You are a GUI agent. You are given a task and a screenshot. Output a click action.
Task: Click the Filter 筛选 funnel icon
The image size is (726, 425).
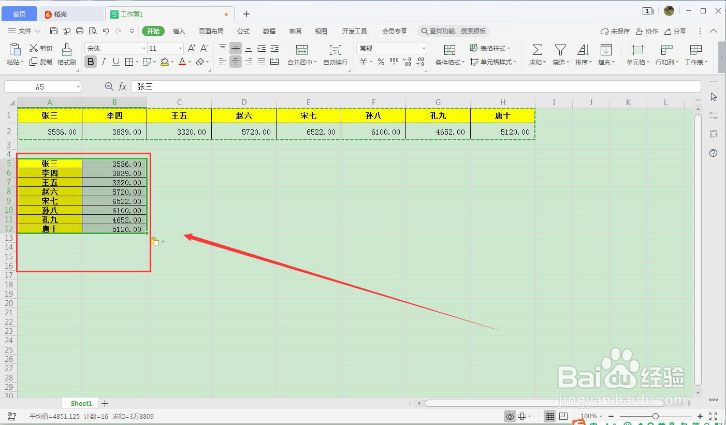tap(560, 50)
